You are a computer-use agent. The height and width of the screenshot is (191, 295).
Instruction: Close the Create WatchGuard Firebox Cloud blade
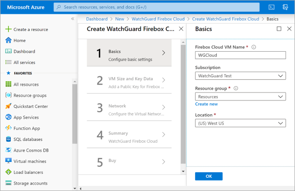click(181, 29)
